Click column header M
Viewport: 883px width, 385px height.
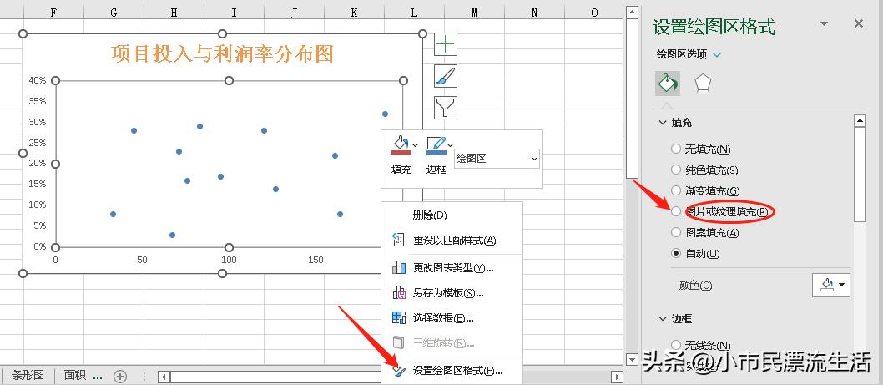pos(474,12)
